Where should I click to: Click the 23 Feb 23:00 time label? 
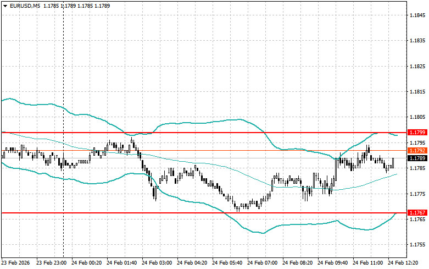pos(52,263)
